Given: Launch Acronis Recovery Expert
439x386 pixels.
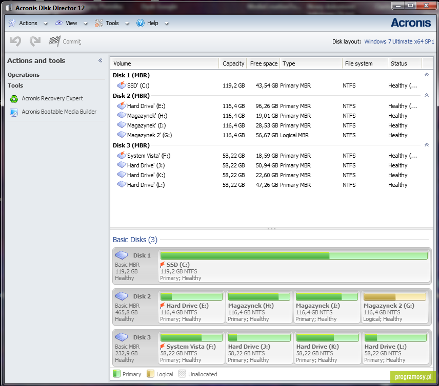Looking at the screenshot, I should tap(52, 98).
